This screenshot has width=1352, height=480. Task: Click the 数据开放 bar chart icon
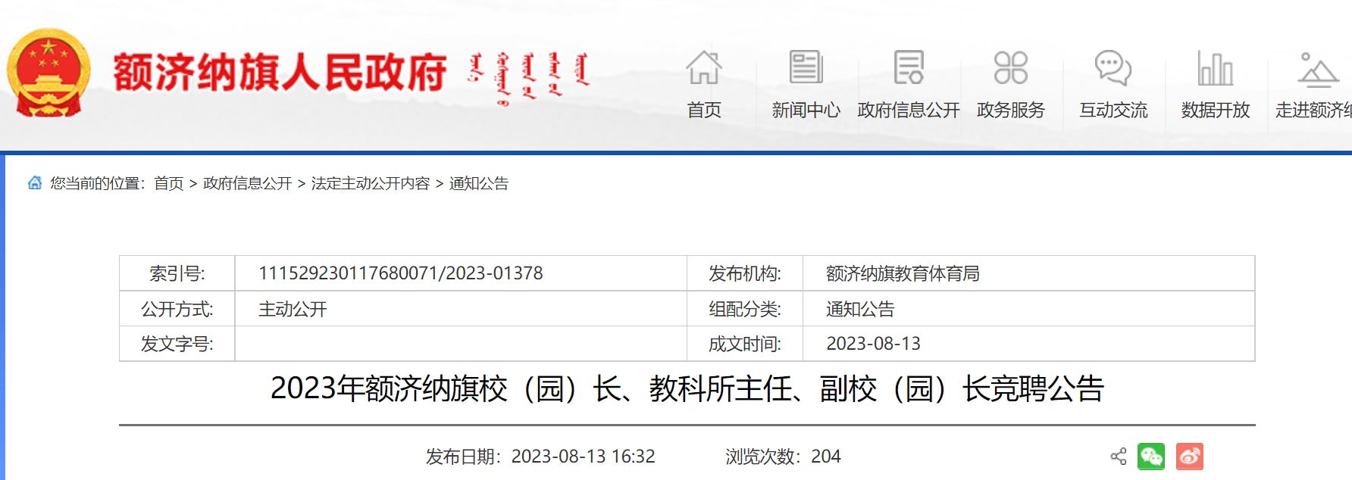click(1216, 68)
